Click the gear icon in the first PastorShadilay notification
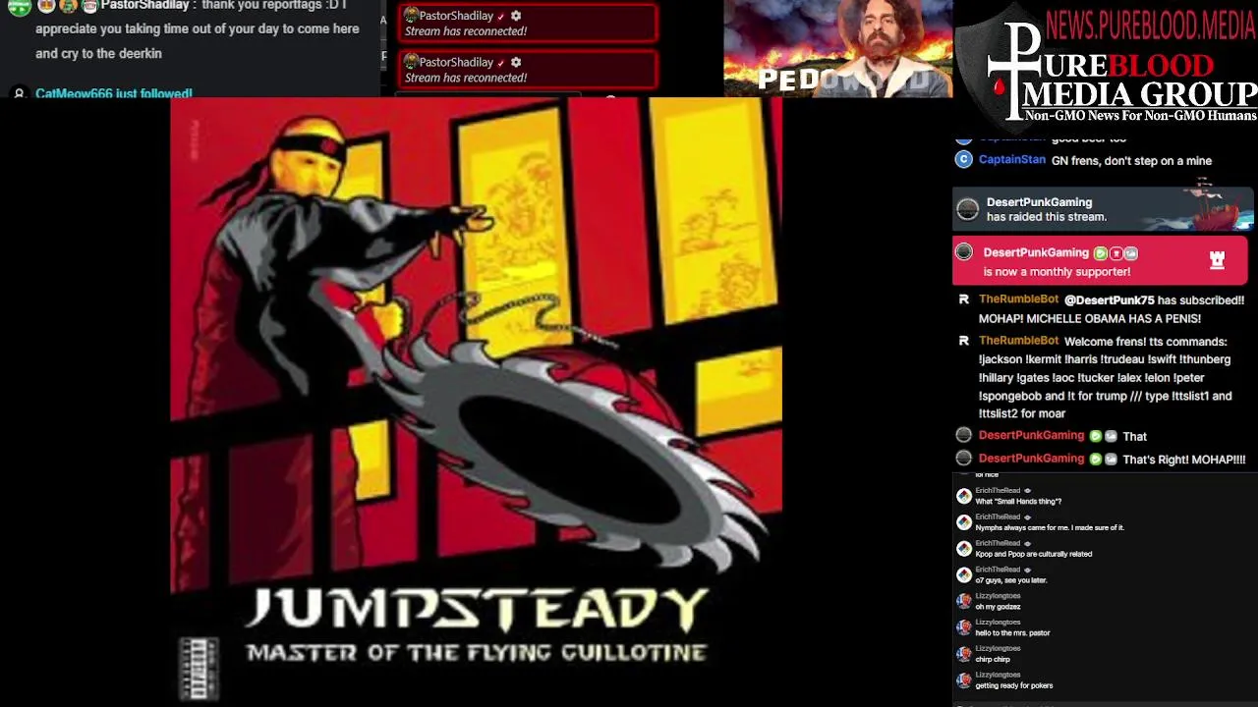The image size is (1258, 707). 516,16
